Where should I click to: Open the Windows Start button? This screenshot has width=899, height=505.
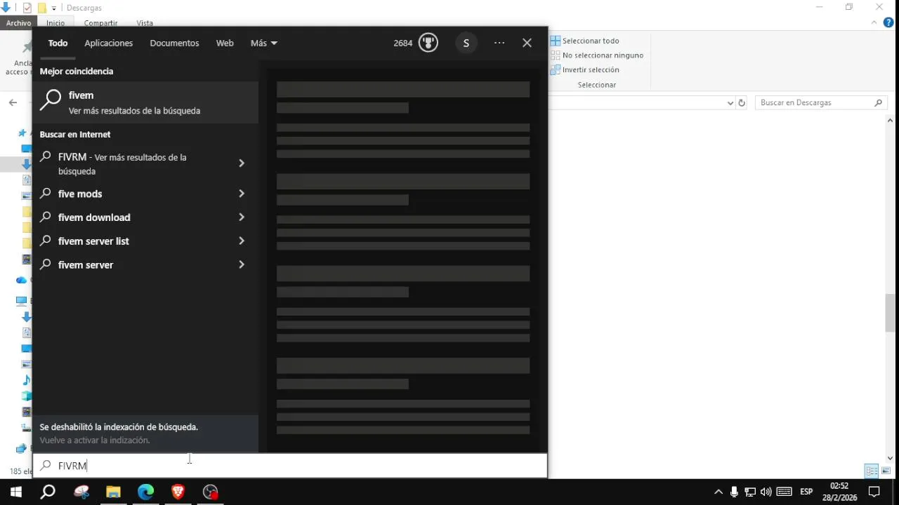click(x=15, y=492)
